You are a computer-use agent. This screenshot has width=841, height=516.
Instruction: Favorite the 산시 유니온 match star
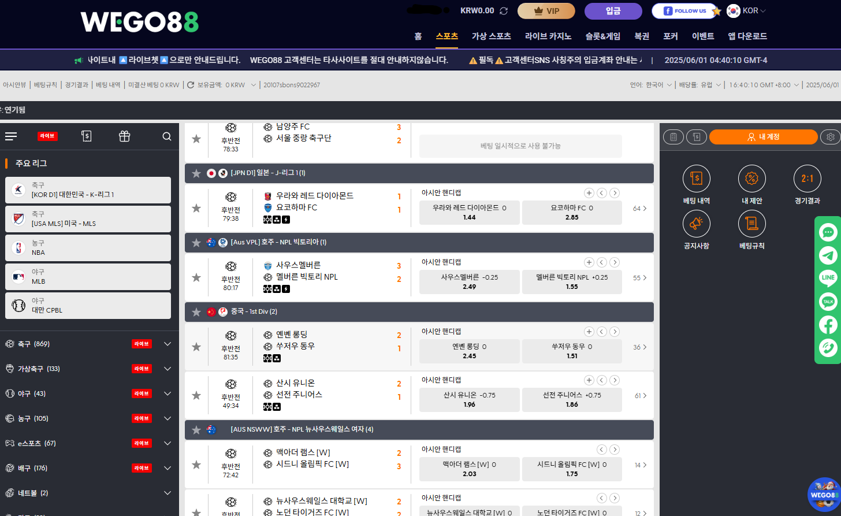point(196,395)
